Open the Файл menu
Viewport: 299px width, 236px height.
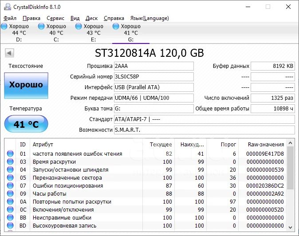[x=10, y=18]
